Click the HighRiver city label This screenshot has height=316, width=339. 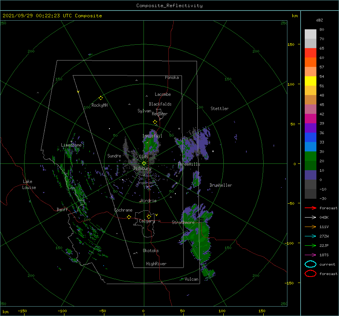pyautogui.click(x=156, y=264)
